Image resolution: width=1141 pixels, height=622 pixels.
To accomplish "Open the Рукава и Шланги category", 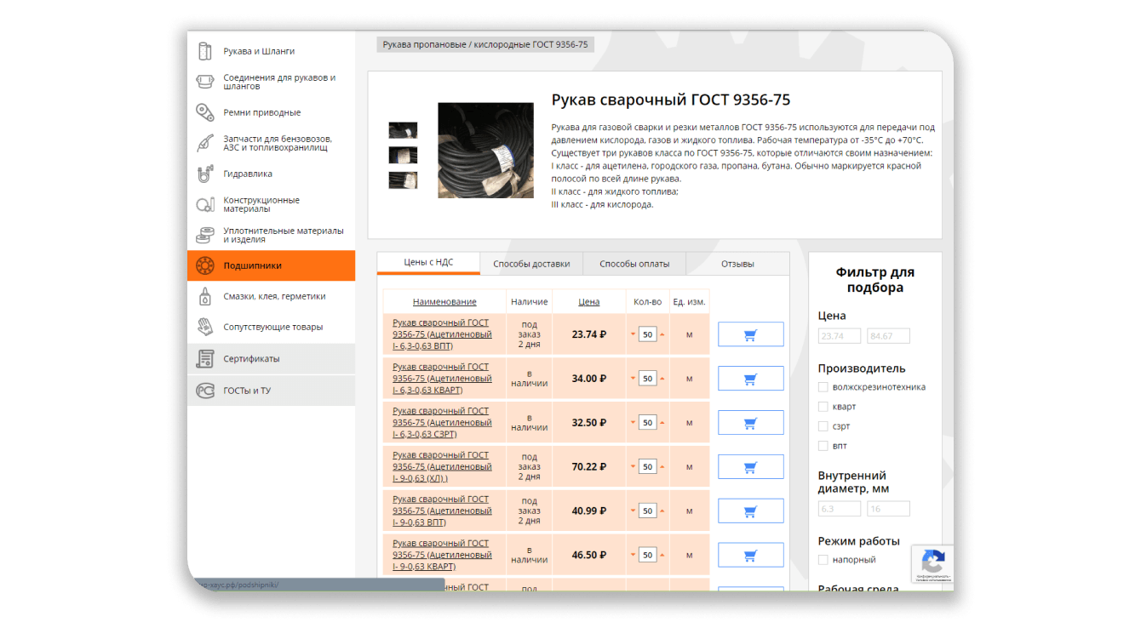I will click(x=259, y=51).
